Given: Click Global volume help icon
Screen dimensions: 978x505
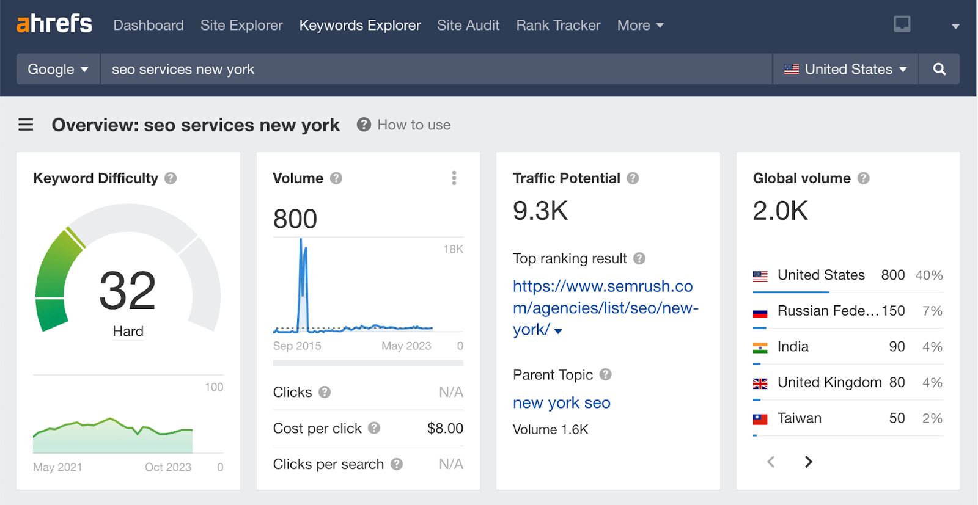Looking at the screenshot, I should coord(863,178).
